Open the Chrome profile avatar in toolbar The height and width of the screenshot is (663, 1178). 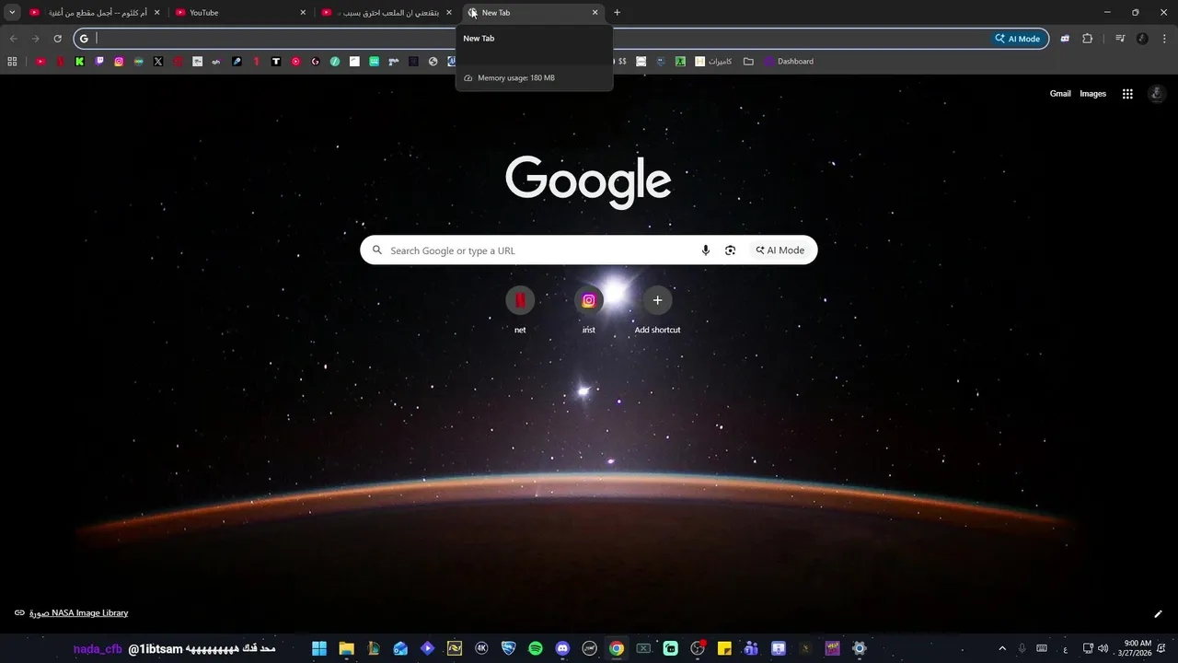[1142, 39]
